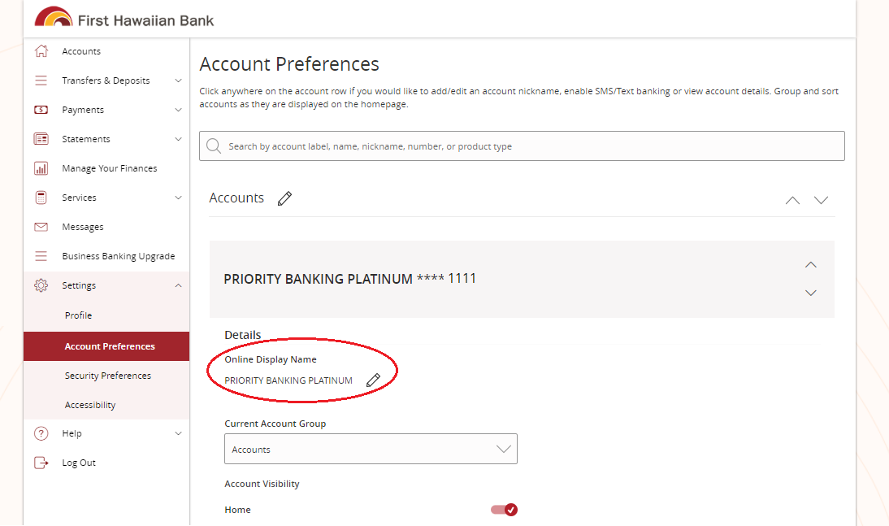Viewport: 889px width, 526px height.
Task: Collapse the Settings menu section
Action: [178, 285]
